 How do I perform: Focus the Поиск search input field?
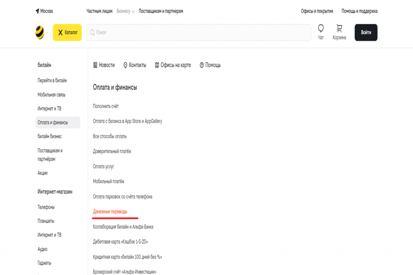(x=198, y=32)
